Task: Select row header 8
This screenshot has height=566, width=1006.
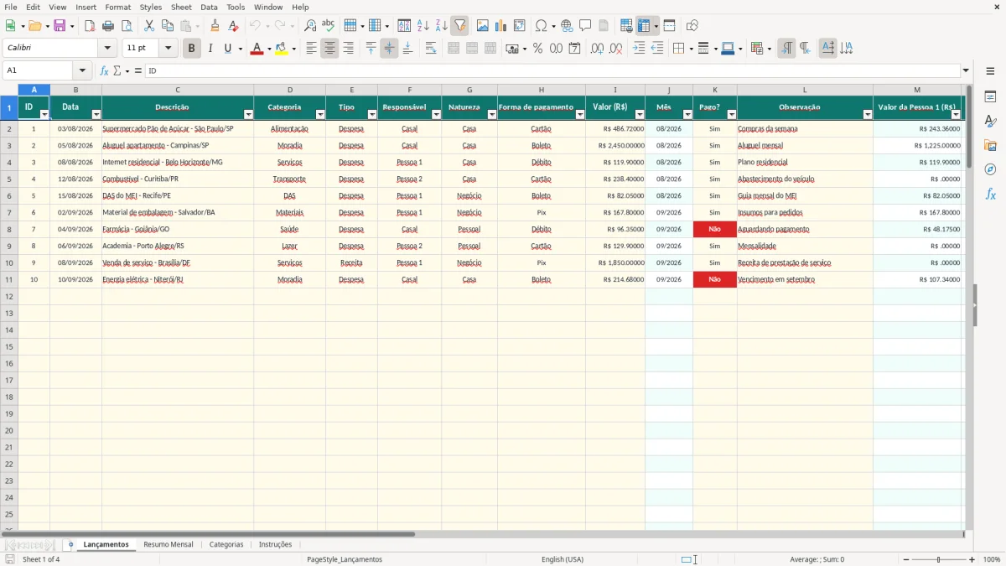Action: pyautogui.click(x=9, y=229)
